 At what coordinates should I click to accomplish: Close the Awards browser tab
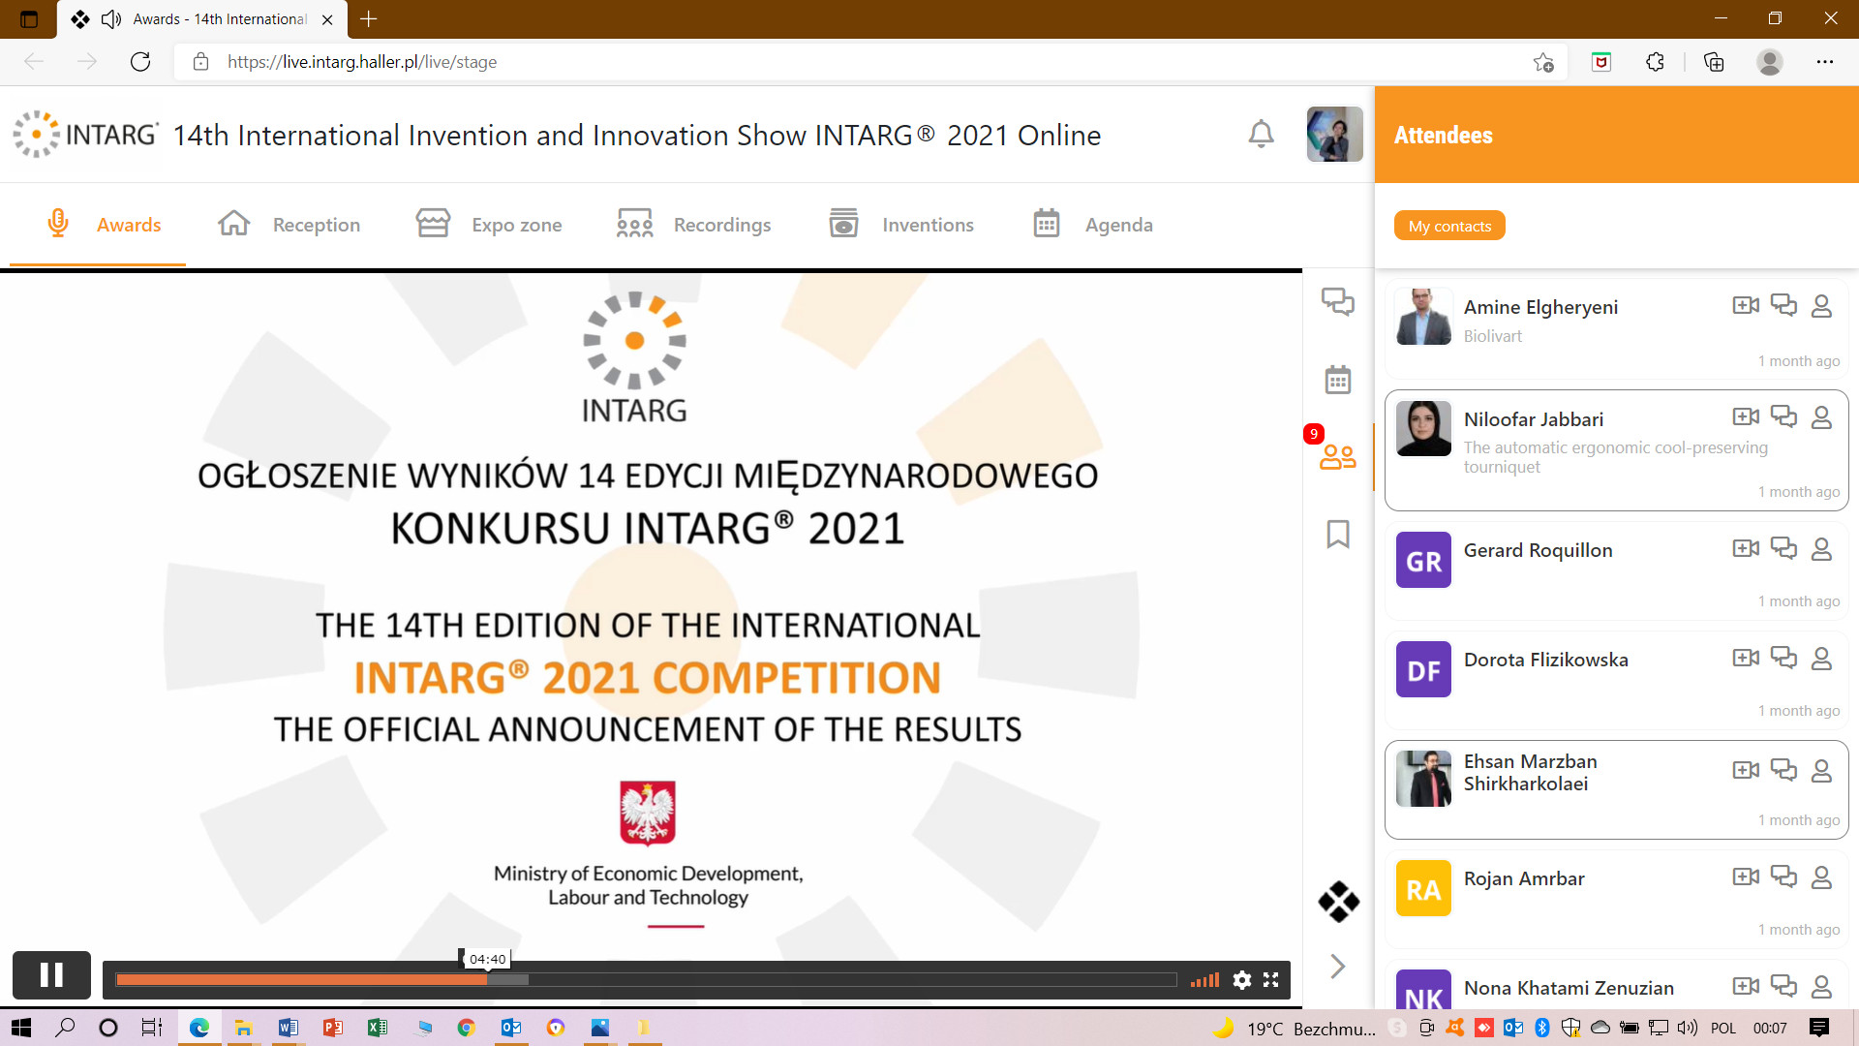pyautogui.click(x=327, y=19)
